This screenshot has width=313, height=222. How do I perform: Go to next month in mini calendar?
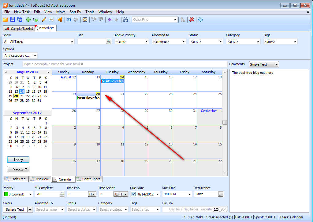pyautogui.click(x=48, y=72)
